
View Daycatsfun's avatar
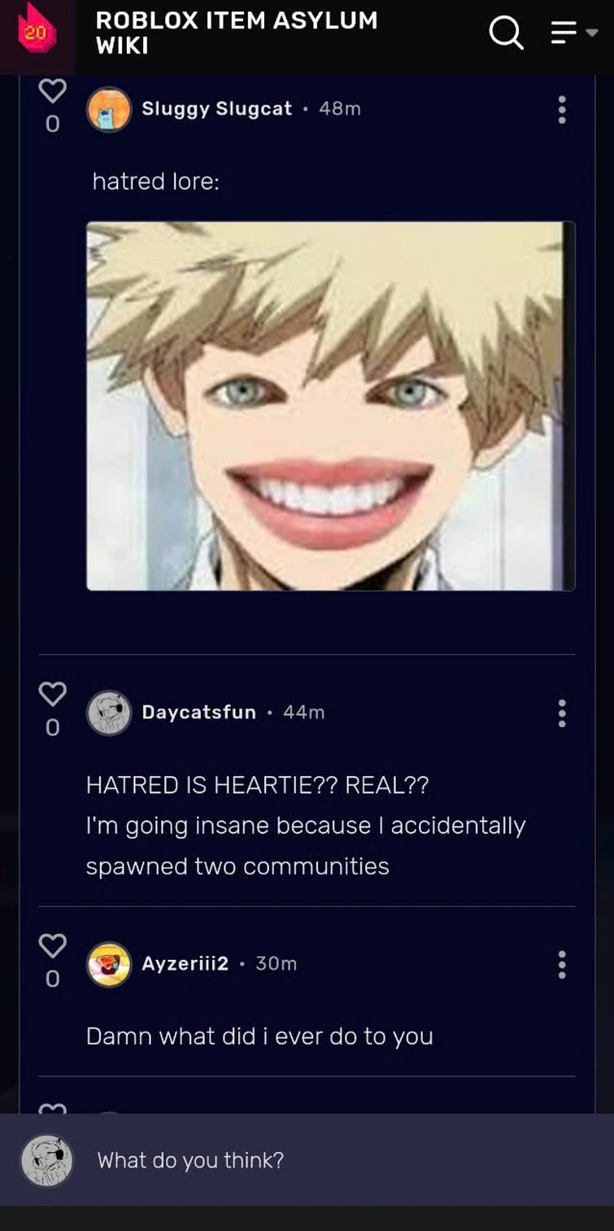click(109, 712)
